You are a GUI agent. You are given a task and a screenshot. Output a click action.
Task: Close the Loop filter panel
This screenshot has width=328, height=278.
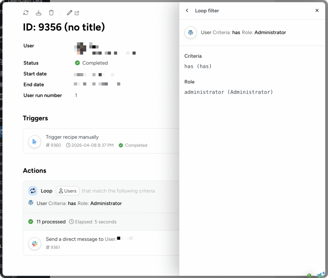click(x=317, y=10)
